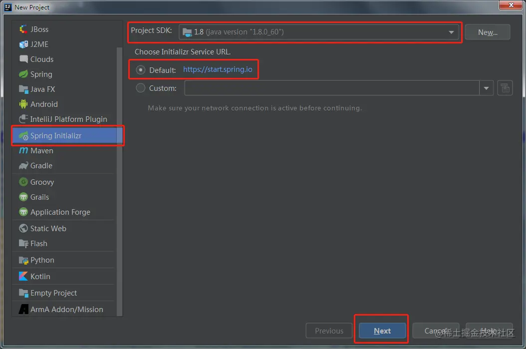
Task: Select the Groovy label
Action: [x=42, y=182]
